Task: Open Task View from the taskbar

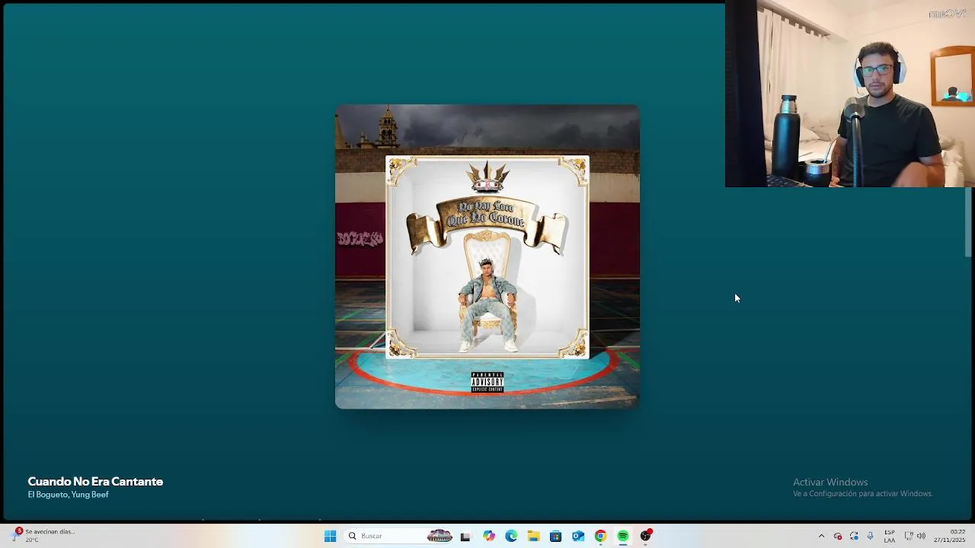Action: tap(465, 536)
